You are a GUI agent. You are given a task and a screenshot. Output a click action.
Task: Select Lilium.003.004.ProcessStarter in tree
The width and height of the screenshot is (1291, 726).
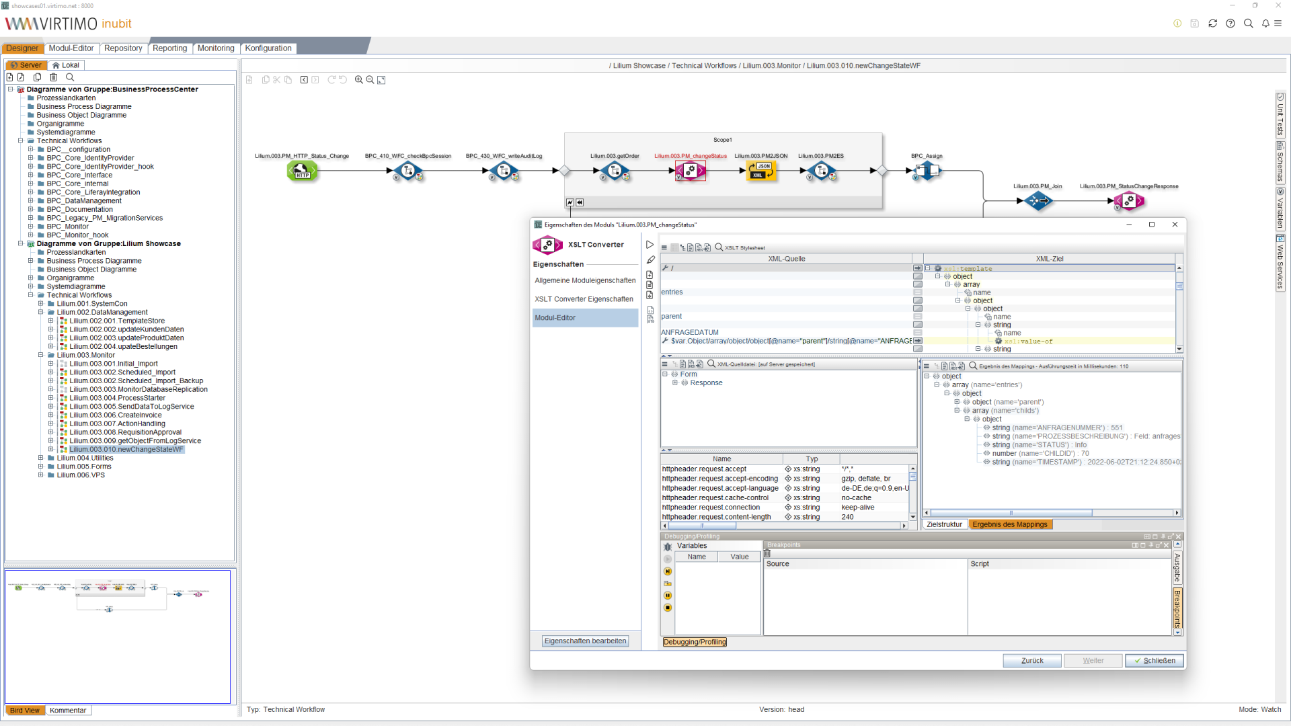pos(117,398)
